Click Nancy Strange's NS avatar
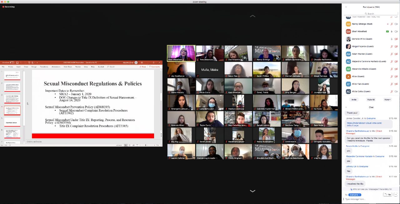The image size is (400, 204). click(348, 24)
